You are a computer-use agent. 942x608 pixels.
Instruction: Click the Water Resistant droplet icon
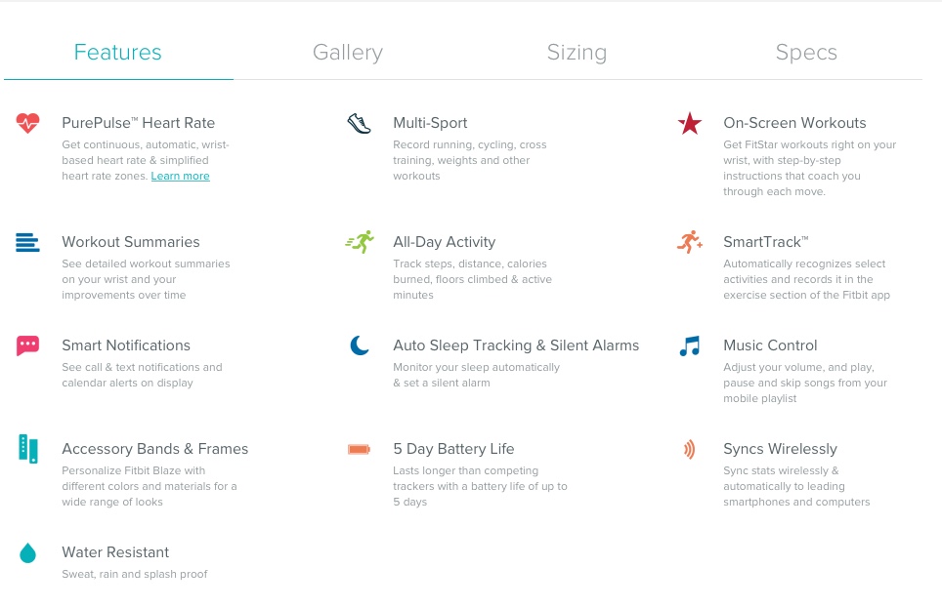coord(27,553)
